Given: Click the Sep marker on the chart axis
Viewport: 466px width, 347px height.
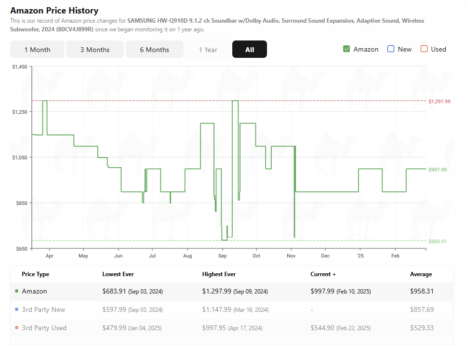Looking at the screenshot, I should (222, 256).
